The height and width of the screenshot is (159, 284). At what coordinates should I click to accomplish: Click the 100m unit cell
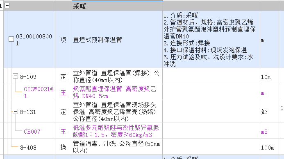click(269, 147)
